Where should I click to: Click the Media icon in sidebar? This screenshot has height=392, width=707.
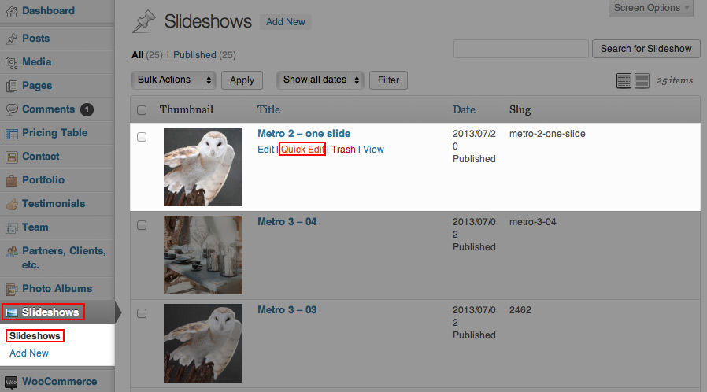(11, 62)
